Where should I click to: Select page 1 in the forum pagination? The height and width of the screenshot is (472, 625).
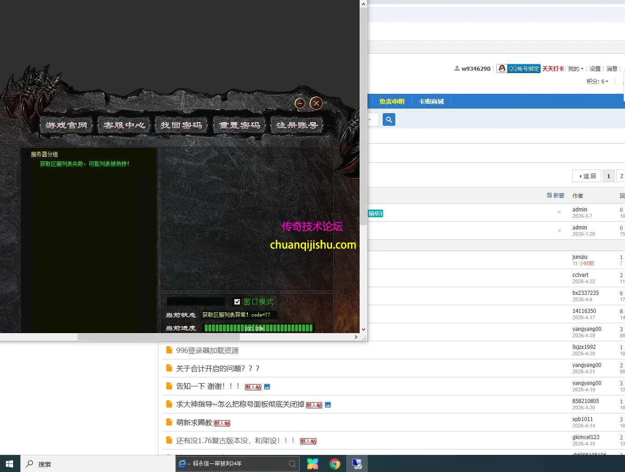click(x=608, y=176)
